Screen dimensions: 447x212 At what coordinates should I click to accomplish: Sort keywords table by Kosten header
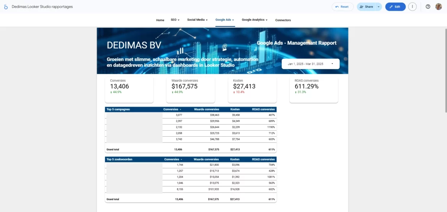[x=236, y=159]
